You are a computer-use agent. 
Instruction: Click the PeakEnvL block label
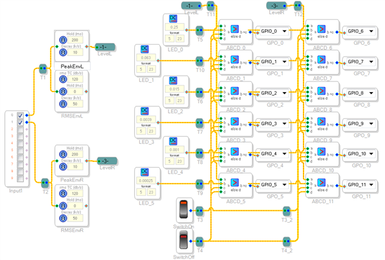coord(72,67)
